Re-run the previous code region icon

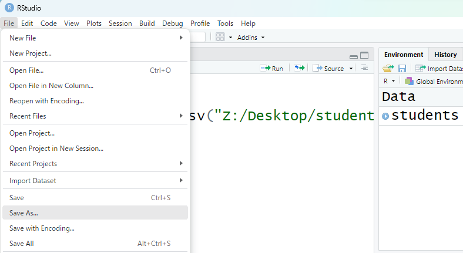pyautogui.click(x=300, y=68)
